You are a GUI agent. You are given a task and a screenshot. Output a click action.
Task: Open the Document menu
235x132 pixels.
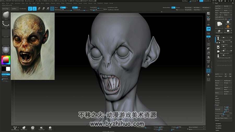point(17,3)
